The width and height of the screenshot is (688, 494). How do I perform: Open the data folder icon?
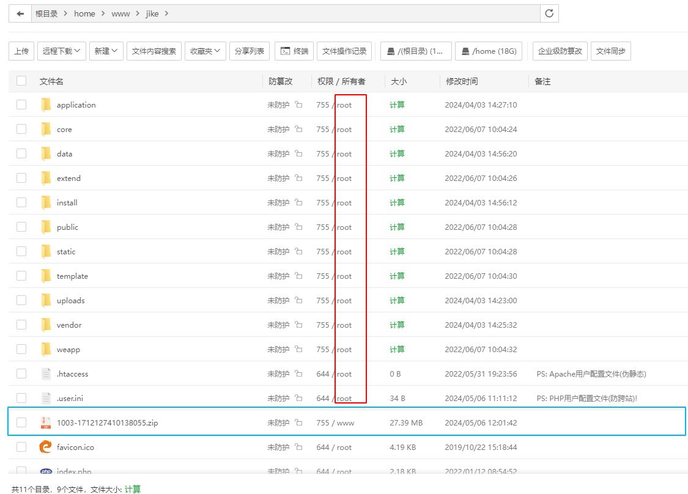click(46, 153)
